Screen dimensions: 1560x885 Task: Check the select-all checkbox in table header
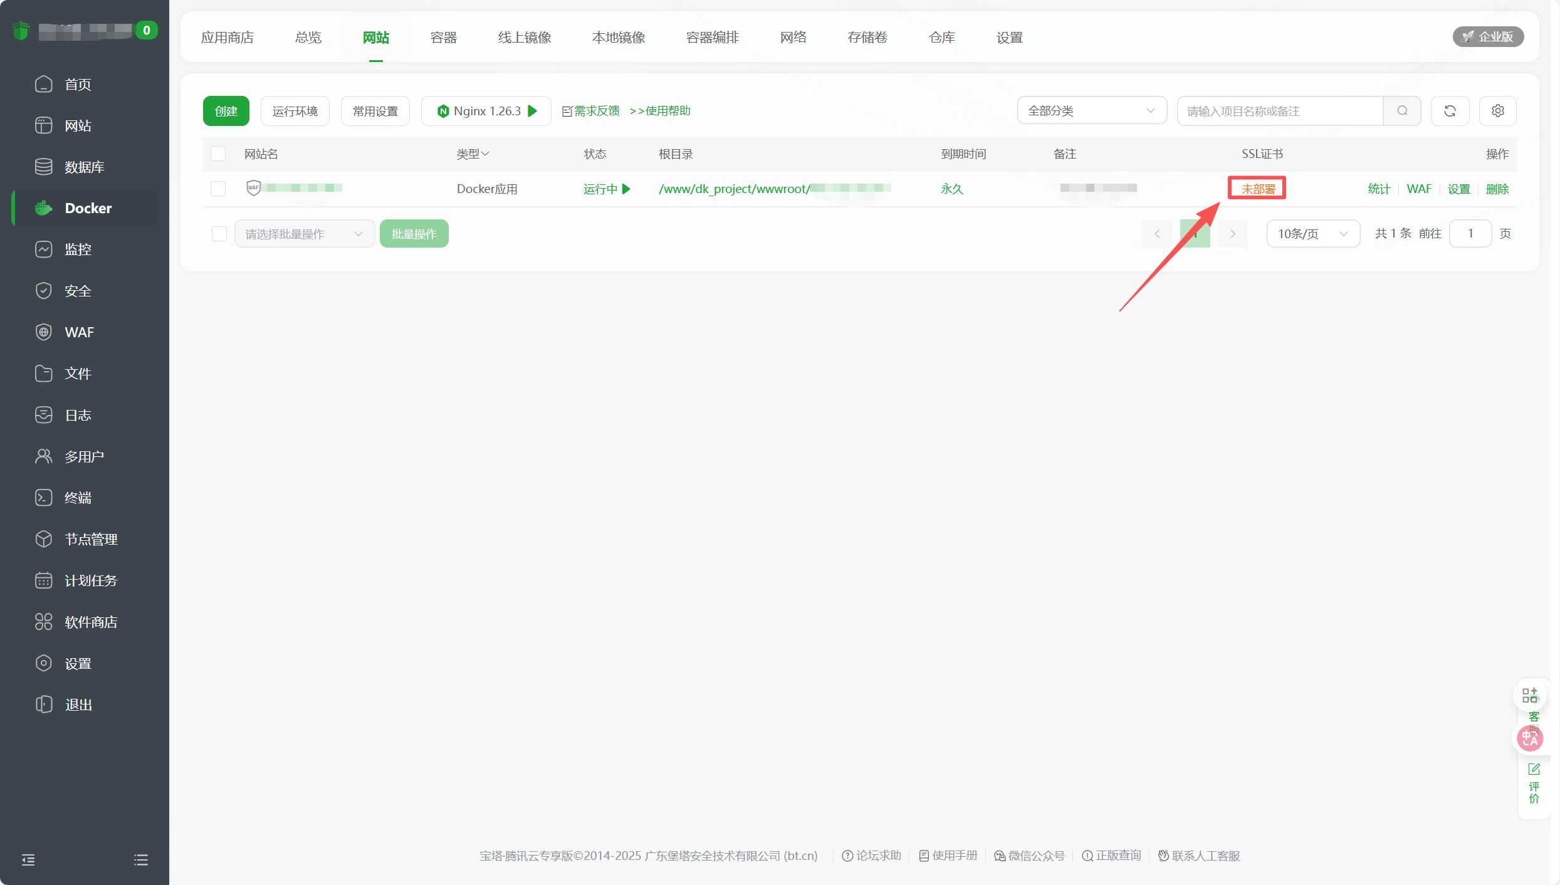pos(218,154)
